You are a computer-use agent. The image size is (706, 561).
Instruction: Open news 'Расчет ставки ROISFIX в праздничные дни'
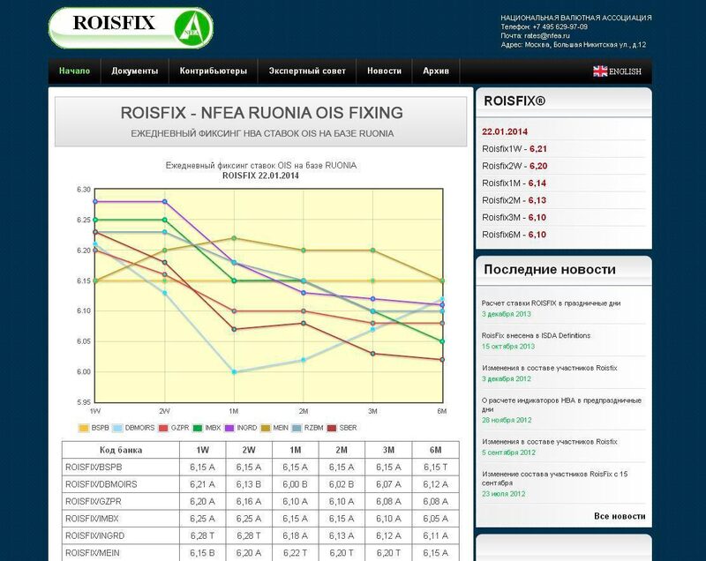(x=551, y=303)
